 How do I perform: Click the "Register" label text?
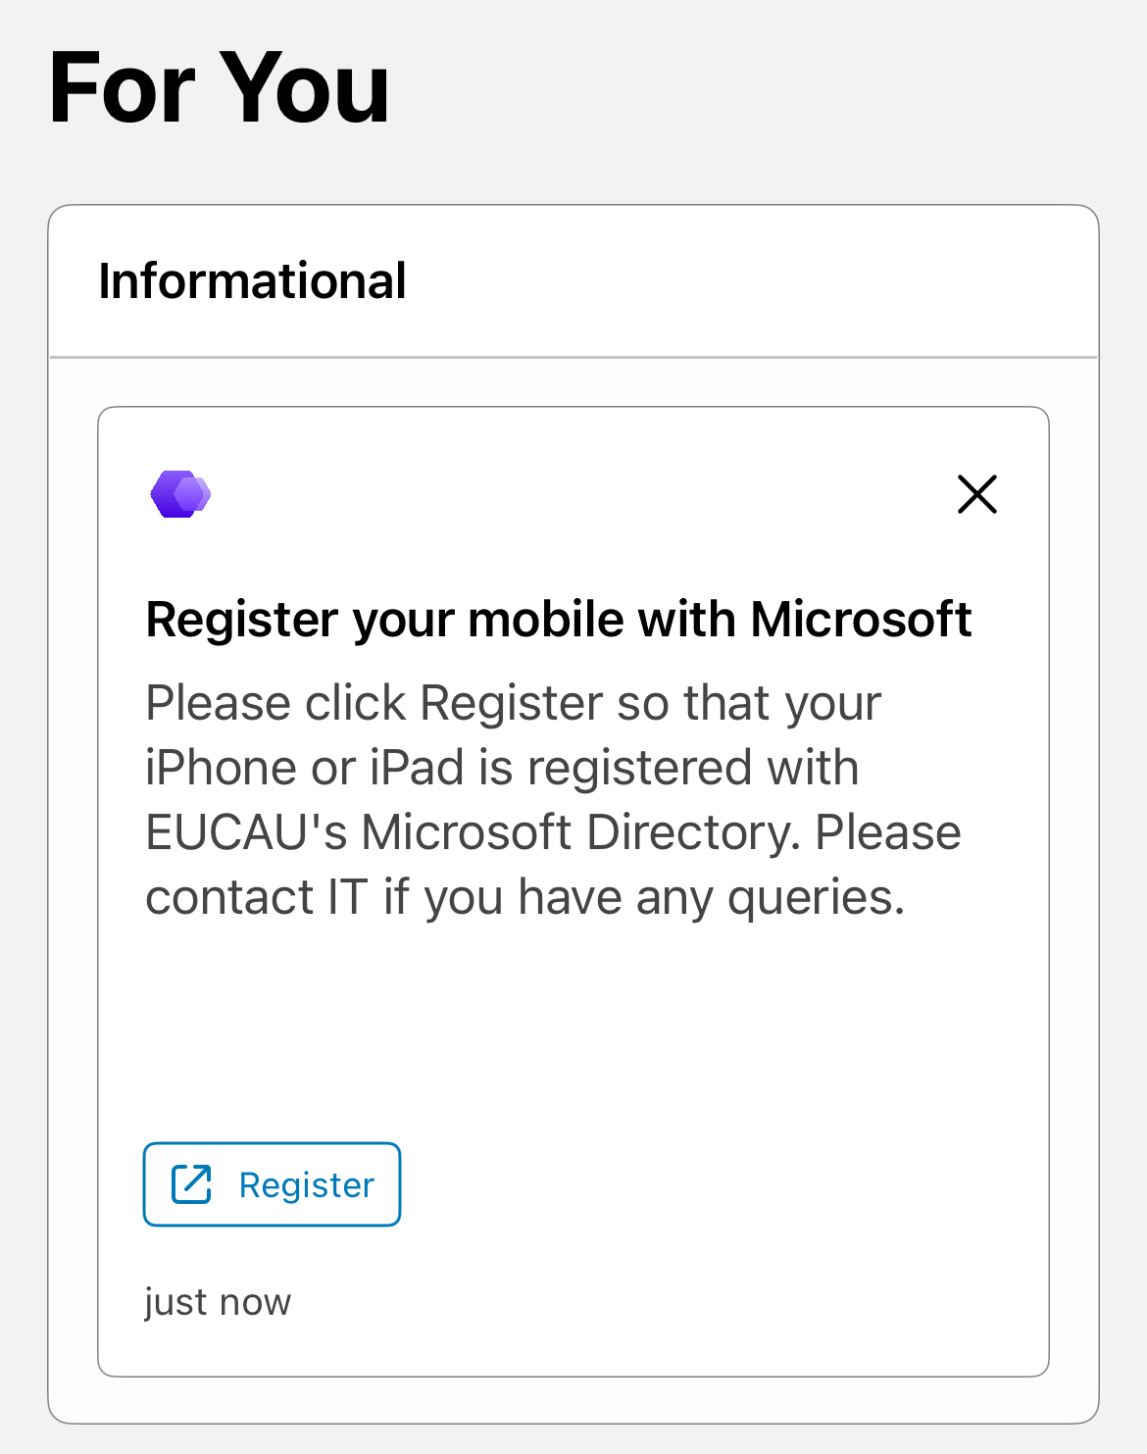[x=306, y=1185]
